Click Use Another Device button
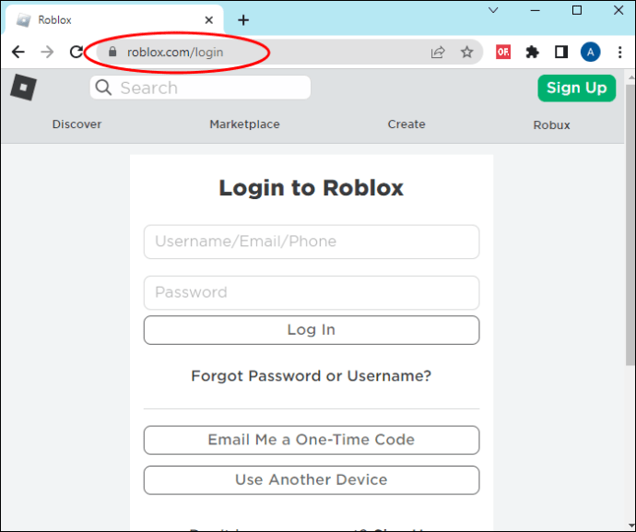Viewport: 636px width, 532px height. tap(312, 480)
